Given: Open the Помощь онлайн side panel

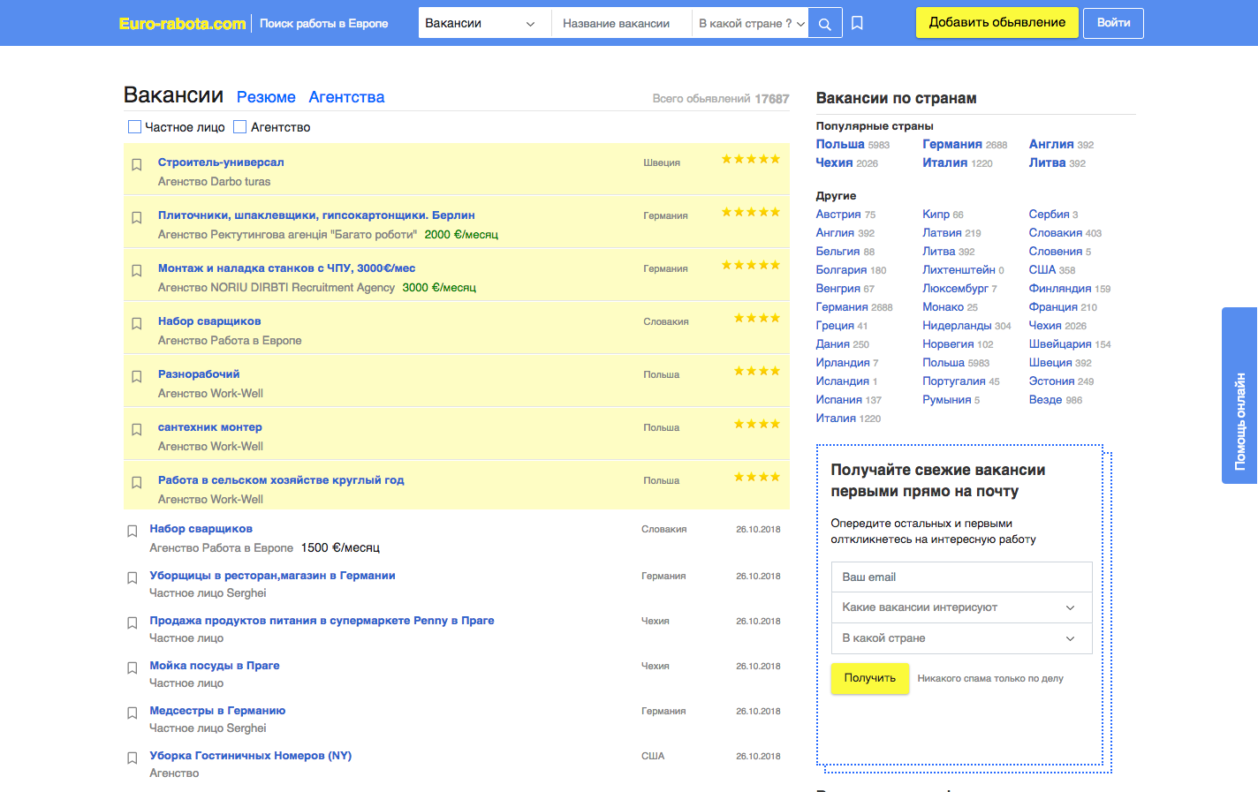Looking at the screenshot, I should [1239, 396].
